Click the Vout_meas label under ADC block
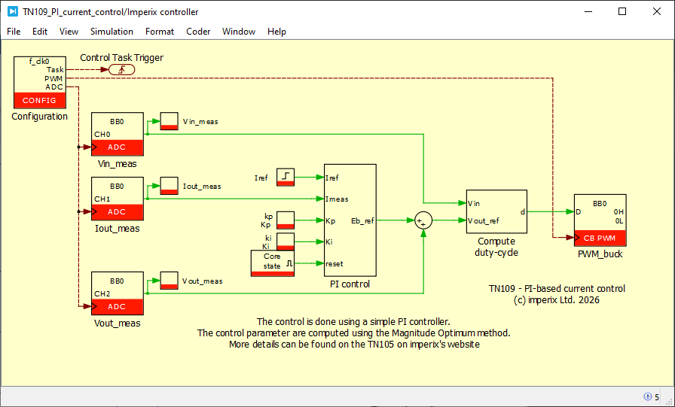The width and height of the screenshot is (675, 407). pos(117,323)
